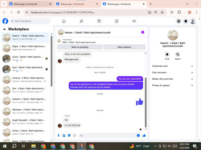Open the Carlos conversation
The width and height of the screenshot is (201, 150).
point(25,132)
